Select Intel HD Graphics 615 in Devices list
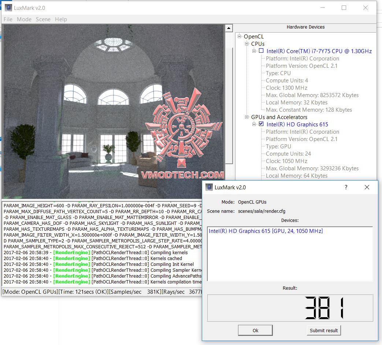Viewport: 382px width, 345px height. click(266, 231)
